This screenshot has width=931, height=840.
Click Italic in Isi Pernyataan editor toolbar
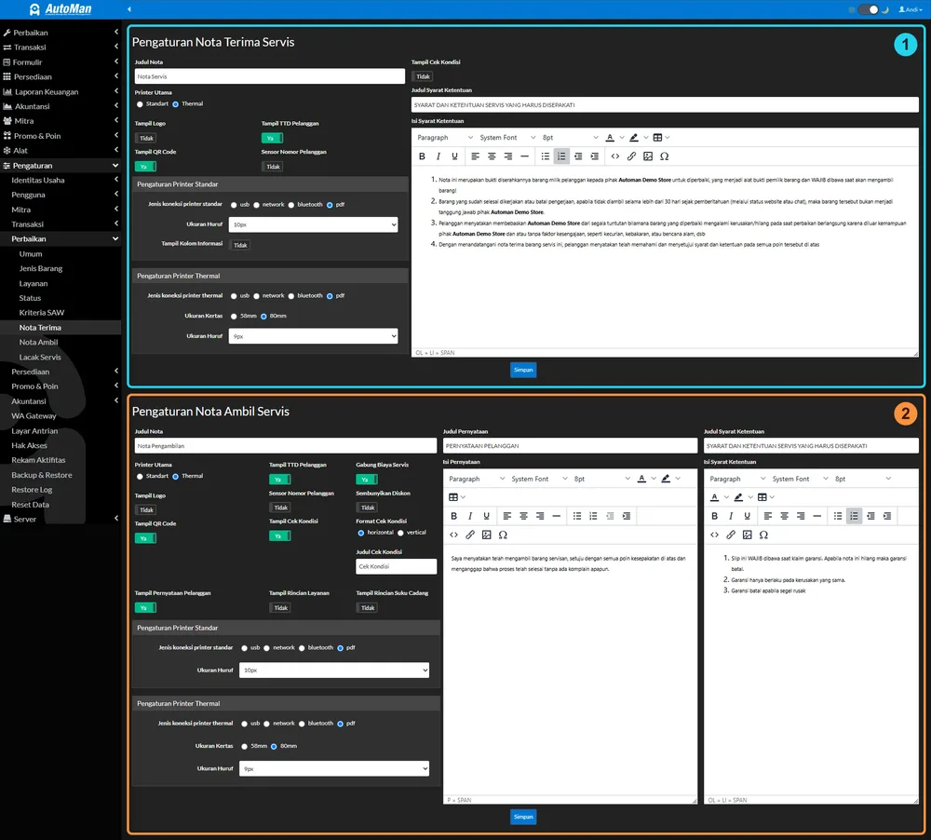point(469,516)
